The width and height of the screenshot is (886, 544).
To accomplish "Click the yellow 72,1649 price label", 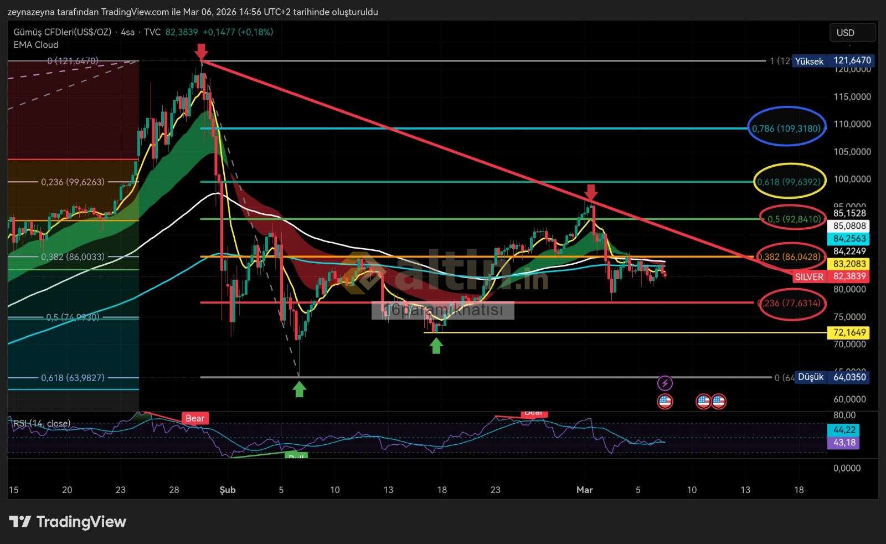I will 847,333.
